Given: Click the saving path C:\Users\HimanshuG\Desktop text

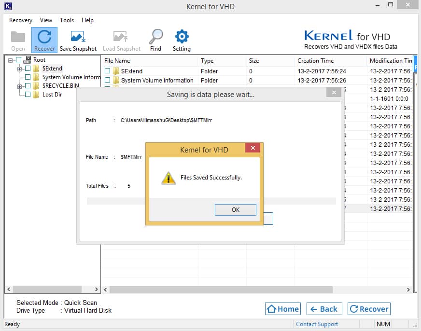Looking at the screenshot, I should click(166, 120).
